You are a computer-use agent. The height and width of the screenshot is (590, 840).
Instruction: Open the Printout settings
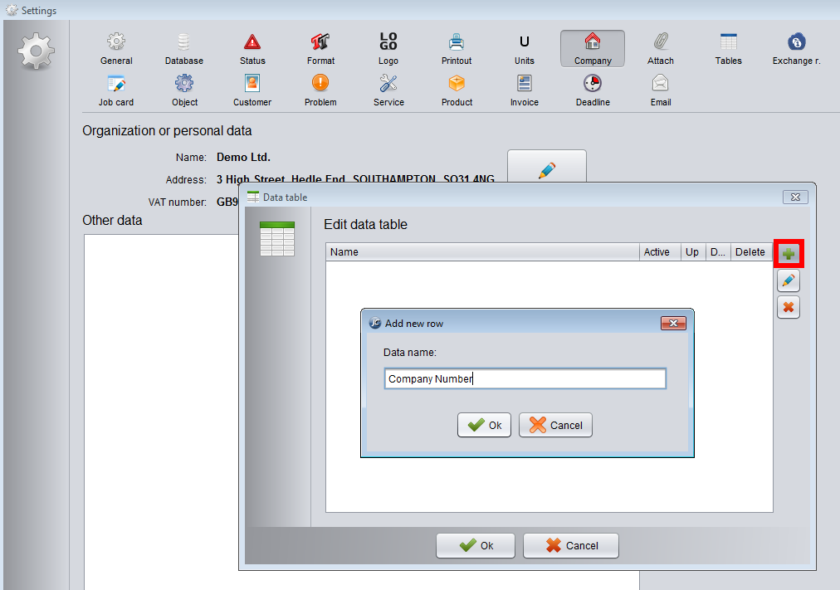coord(456,48)
